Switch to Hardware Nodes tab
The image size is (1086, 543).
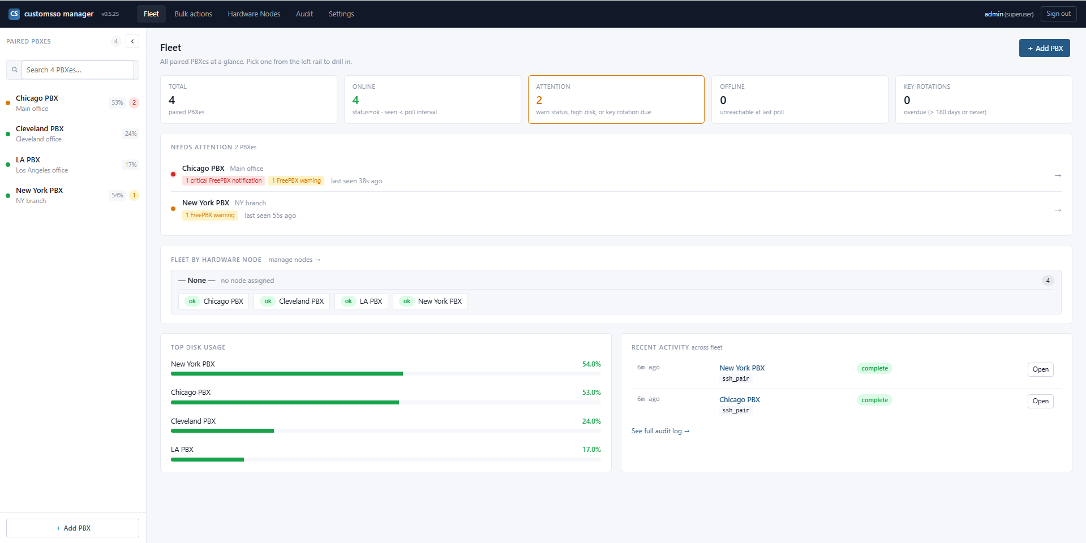tap(254, 14)
